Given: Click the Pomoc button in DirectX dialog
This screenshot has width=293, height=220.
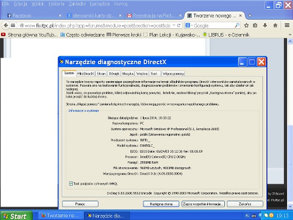Looking at the screenshot, I should [80, 204].
